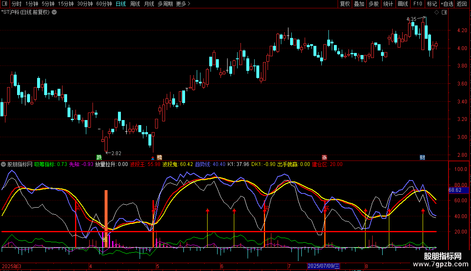The height and width of the screenshot is (271, 471).
Task: Click month 8 on time axis
Action: tap(366, 266)
